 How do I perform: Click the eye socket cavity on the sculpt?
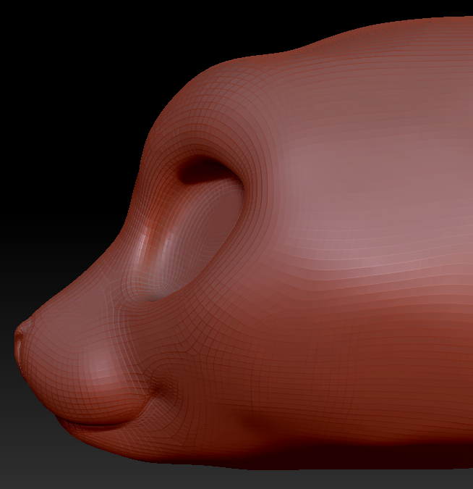pyautogui.click(x=190, y=229)
